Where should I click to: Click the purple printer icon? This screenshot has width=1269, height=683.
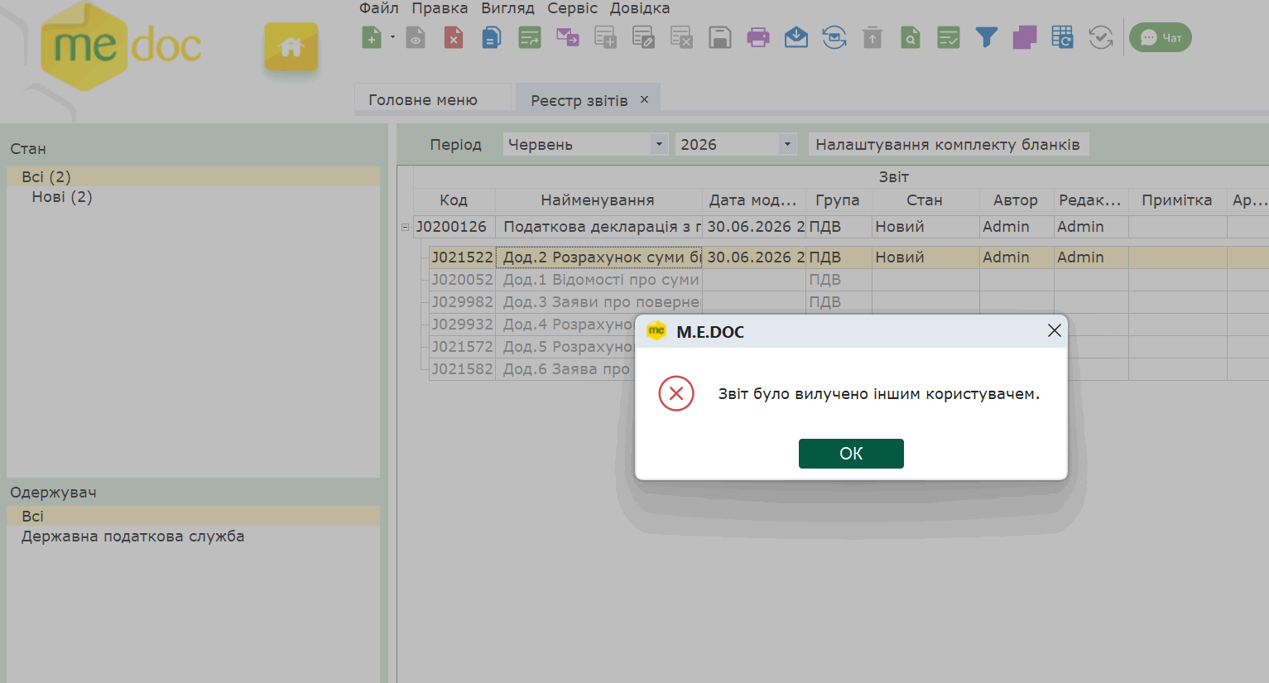click(x=758, y=37)
